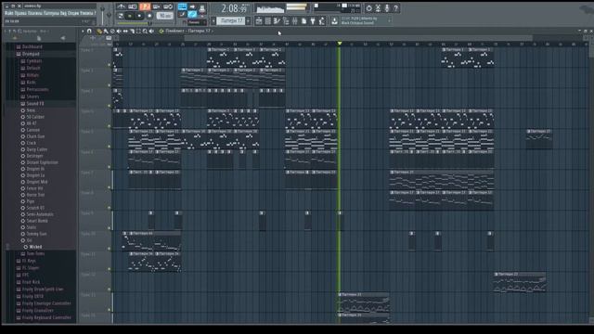Screen dimensions: 594x334
Task: Open the snap magnet options in Playlist
Action: point(89,31)
